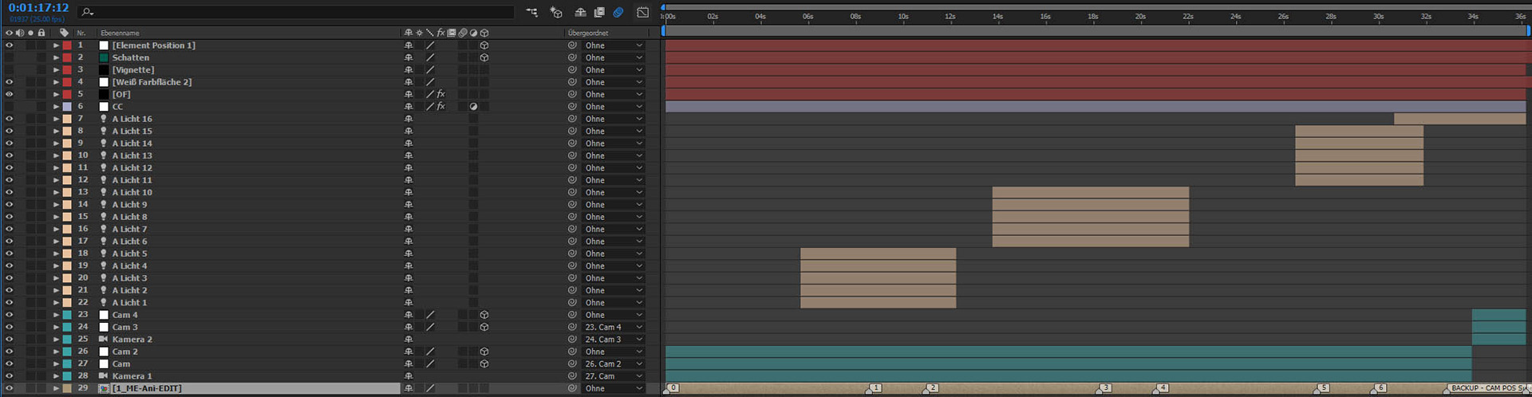This screenshot has height=397, width=1532.
Task: Open parent dropdown showing 23. Cam 4
Action: click(x=613, y=327)
